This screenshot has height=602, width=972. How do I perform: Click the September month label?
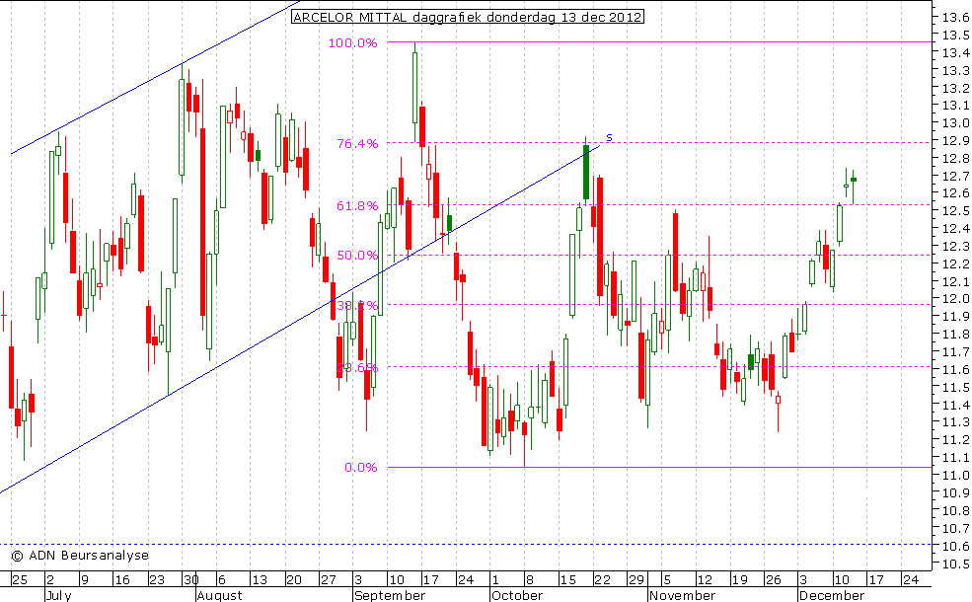(x=390, y=595)
